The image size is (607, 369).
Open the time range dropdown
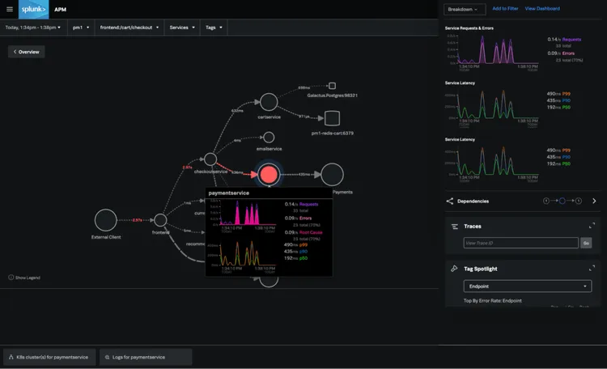(35, 28)
